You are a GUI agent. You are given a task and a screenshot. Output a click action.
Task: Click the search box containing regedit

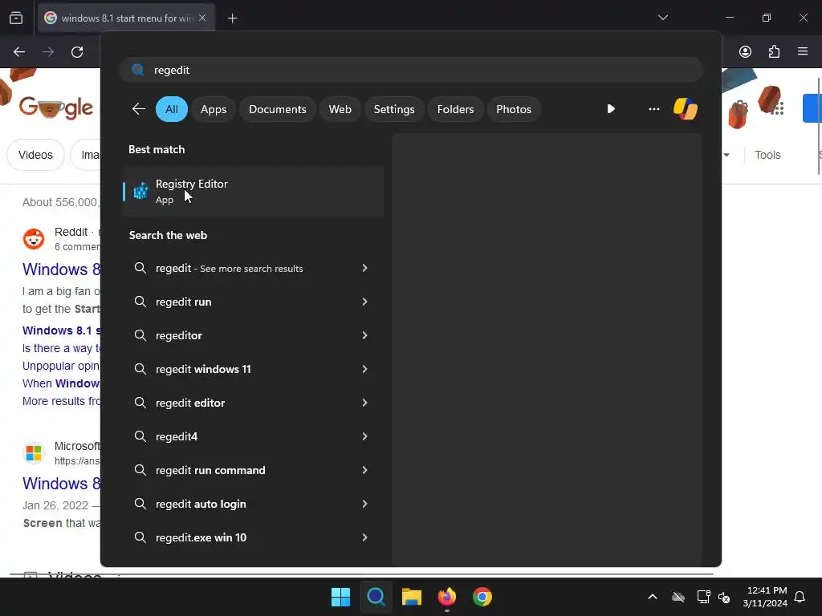click(x=411, y=70)
